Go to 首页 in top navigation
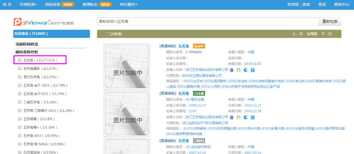This screenshot has height=154, width=354. [7, 5]
